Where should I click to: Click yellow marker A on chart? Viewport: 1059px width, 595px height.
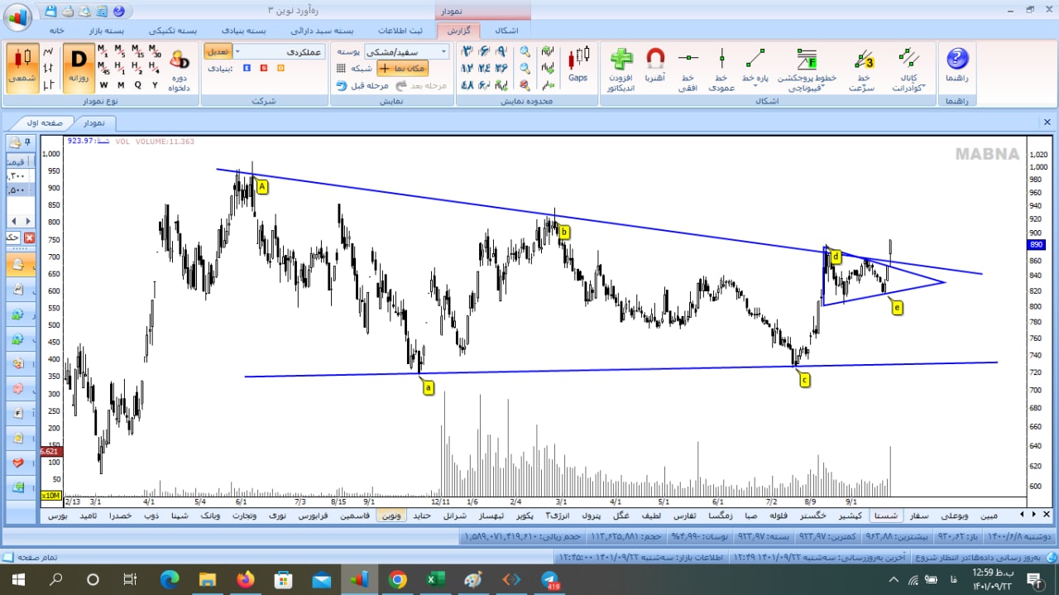pos(262,187)
